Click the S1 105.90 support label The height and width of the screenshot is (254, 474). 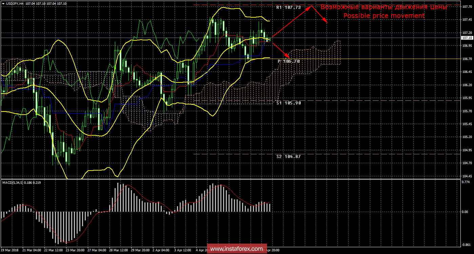tap(289, 102)
